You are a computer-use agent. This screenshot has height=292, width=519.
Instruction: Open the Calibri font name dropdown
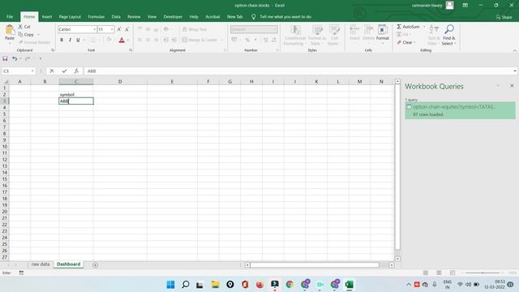pyautogui.click(x=94, y=29)
